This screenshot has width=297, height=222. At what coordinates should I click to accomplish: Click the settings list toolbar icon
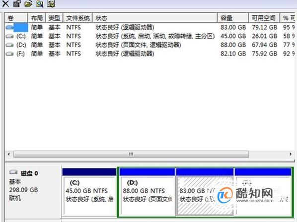[x=51, y=3]
